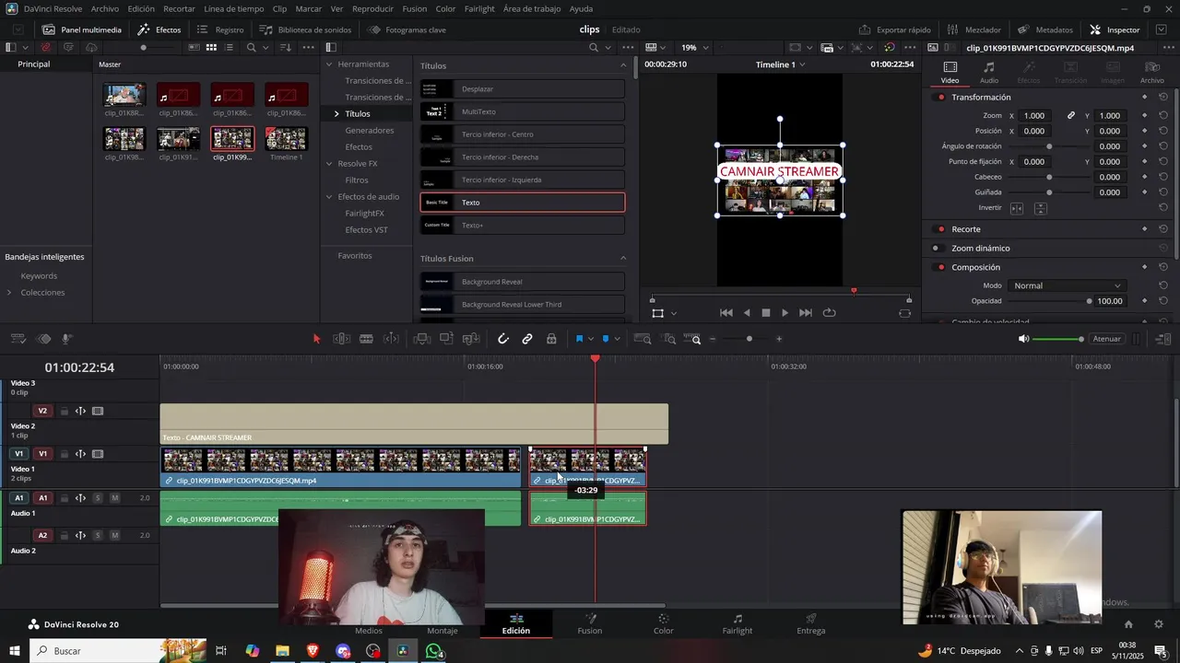Open the Mezclador panel
This screenshot has width=1180, height=663.
point(973,29)
